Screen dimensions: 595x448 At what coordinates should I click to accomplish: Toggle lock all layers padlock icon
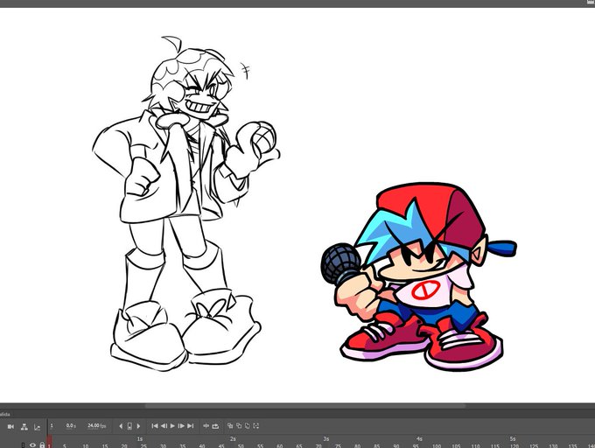pos(42,445)
